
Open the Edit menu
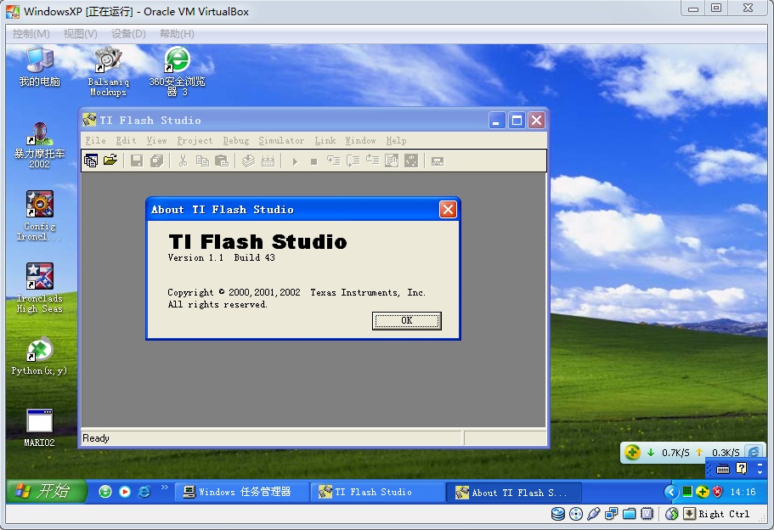pyautogui.click(x=126, y=141)
